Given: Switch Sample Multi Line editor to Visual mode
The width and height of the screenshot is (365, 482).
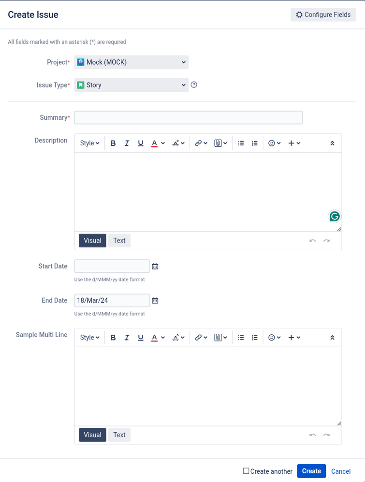Looking at the screenshot, I should pyautogui.click(x=92, y=435).
